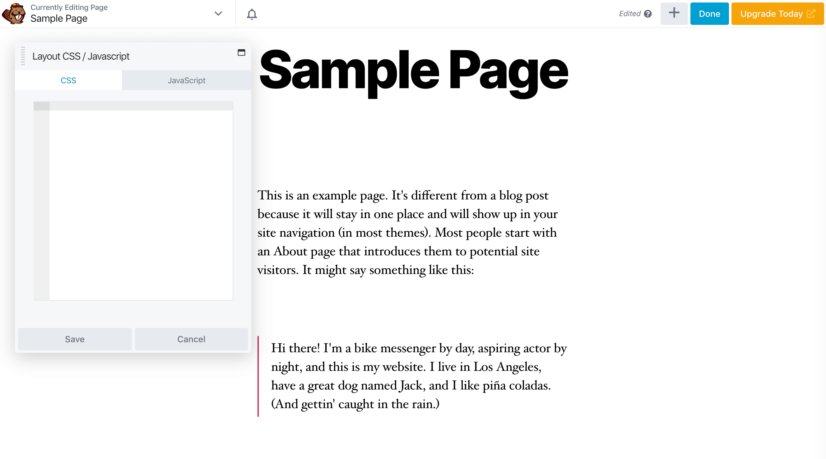Click the pin panel icon on the CSS panel
826x459 pixels.
click(241, 52)
